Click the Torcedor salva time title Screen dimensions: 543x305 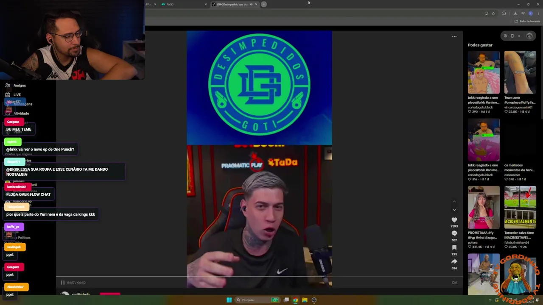click(x=519, y=235)
